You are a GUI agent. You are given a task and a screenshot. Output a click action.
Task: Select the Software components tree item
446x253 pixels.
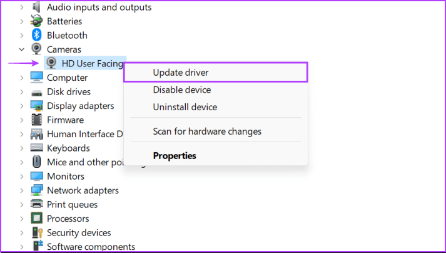pyautogui.click(x=91, y=247)
